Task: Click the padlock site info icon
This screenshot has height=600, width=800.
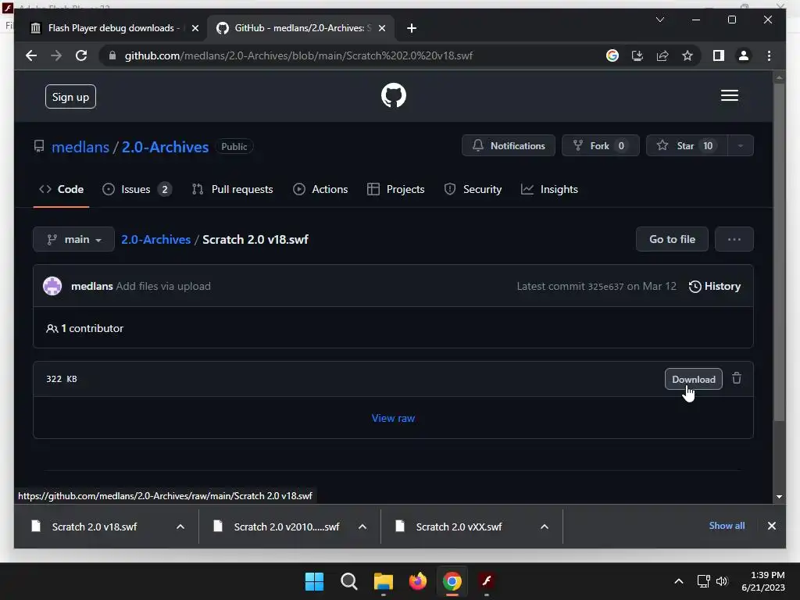Action: (112, 55)
